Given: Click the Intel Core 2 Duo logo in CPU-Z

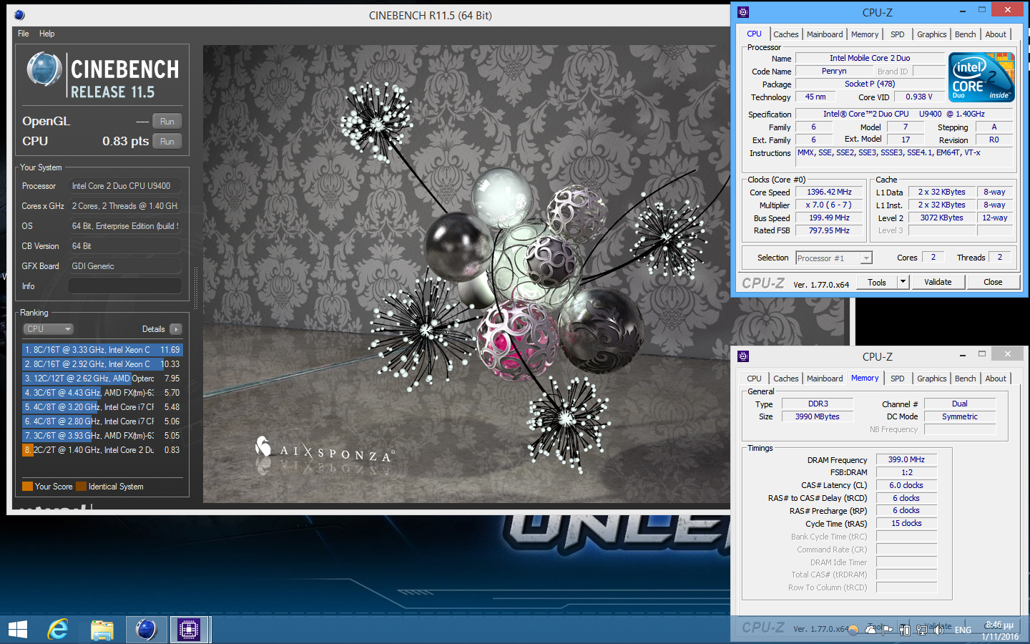Looking at the screenshot, I should tap(981, 77).
